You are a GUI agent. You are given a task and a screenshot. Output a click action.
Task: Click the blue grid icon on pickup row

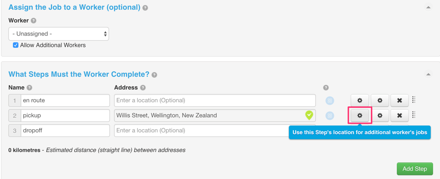coord(330,116)
